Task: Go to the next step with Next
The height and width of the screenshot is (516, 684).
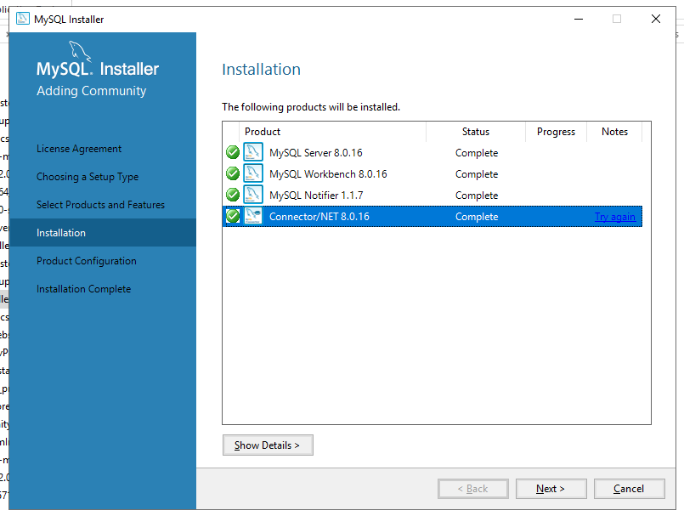Action: click(551, 489)
